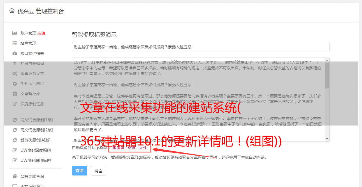The image size is (362, 187).
Task: Click the 清空 clear button
Action: pos(99,171)
